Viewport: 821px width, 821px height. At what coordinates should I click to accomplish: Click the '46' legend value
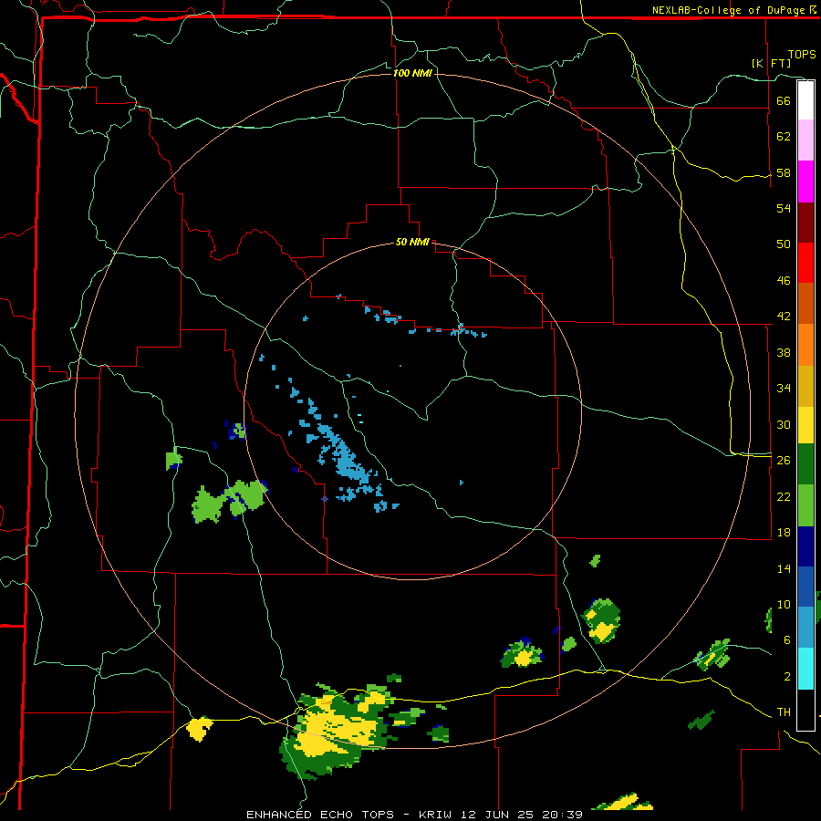pos(784,281)
